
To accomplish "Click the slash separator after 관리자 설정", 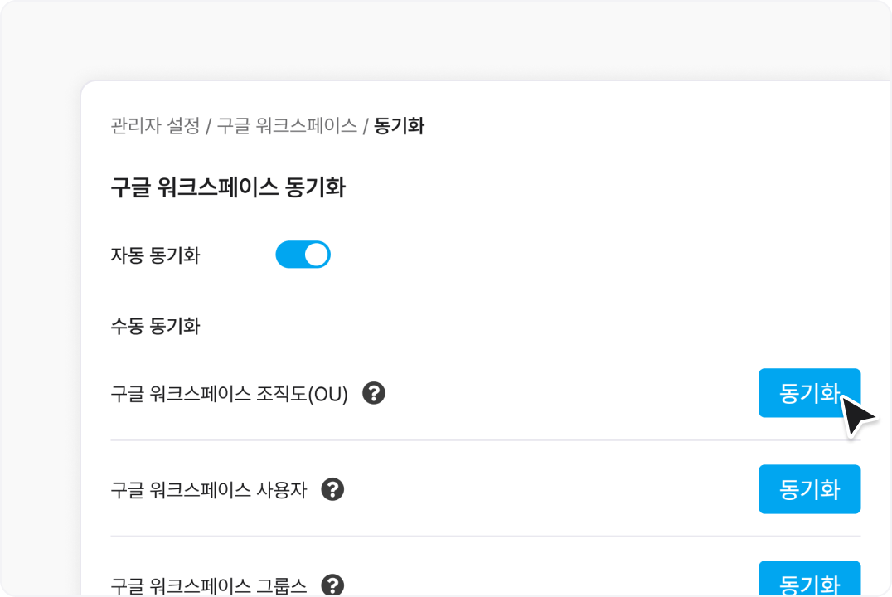I will point(209,126).
